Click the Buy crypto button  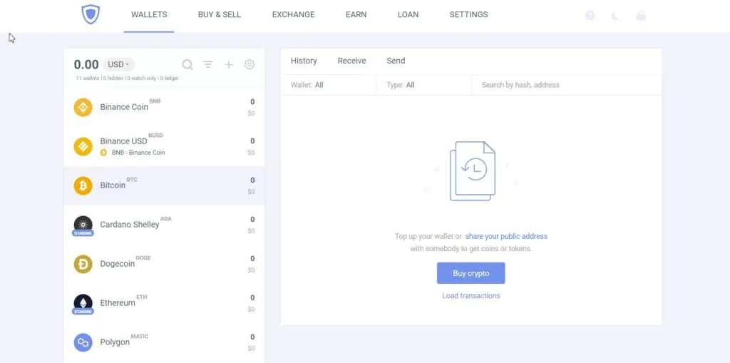click(x=471, y=273)
